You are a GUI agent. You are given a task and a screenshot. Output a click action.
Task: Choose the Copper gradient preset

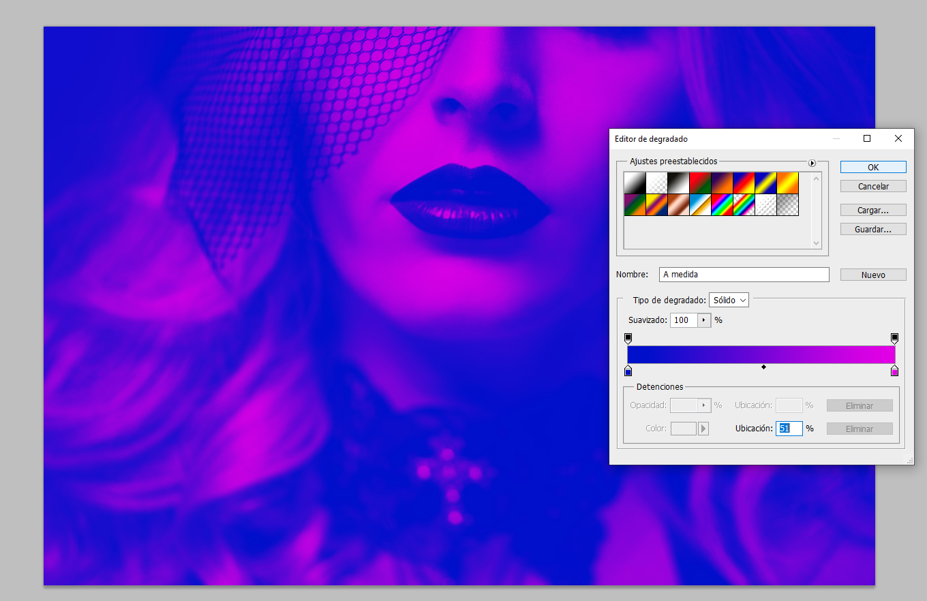point(678,204)
